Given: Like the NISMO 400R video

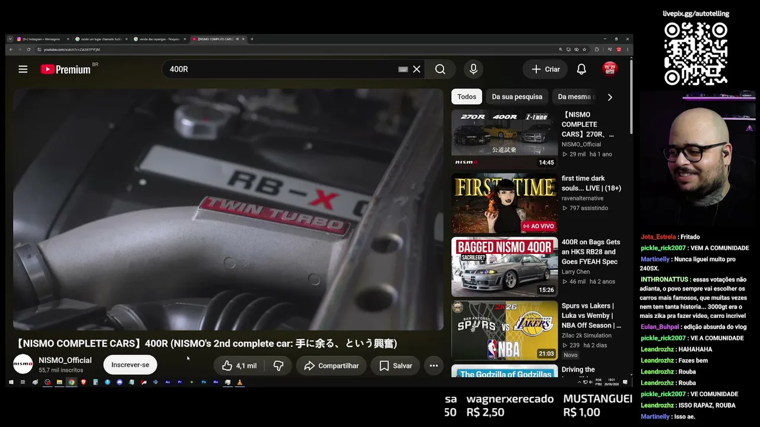Looking at the screenshot, I should pyautogui.click(x=240, y=366).
